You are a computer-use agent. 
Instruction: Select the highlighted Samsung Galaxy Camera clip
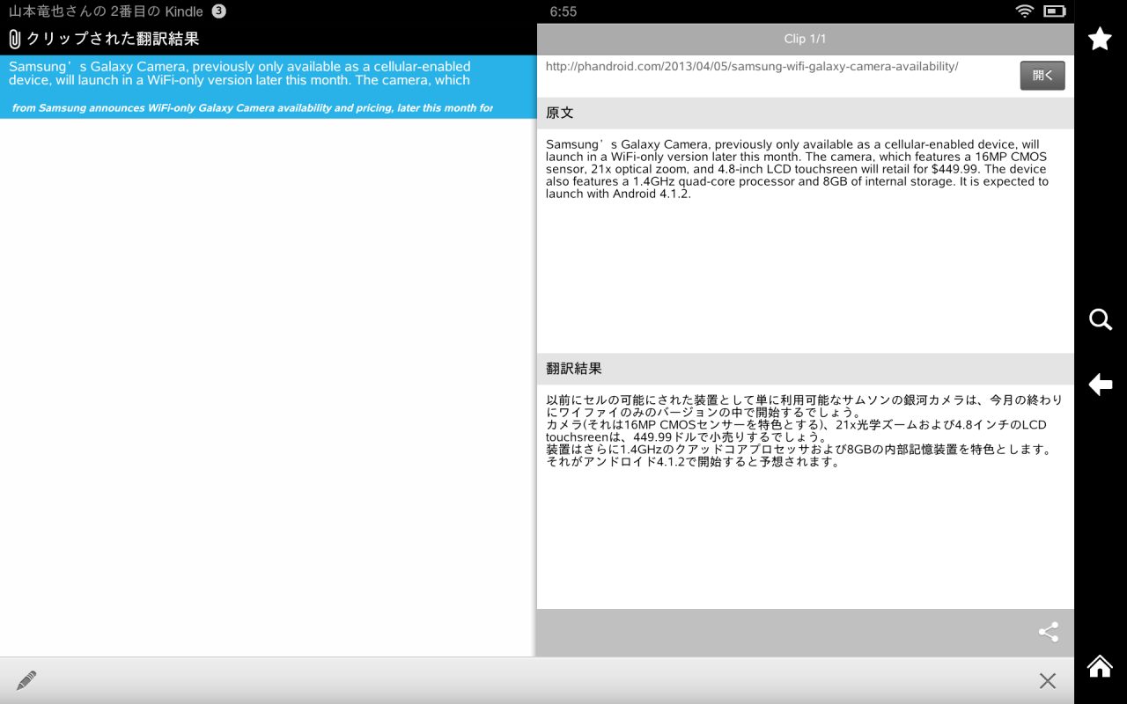pyautogui.click(x=268, y=87)
